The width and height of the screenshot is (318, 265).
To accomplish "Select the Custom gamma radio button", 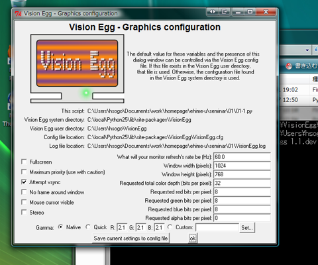I will [x=170, y=227].
